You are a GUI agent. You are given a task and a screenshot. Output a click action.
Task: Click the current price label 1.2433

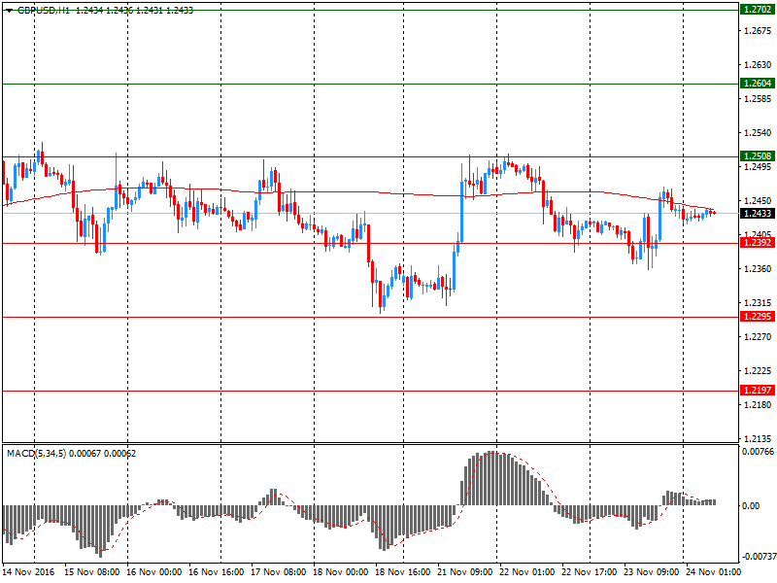[758, 213]
